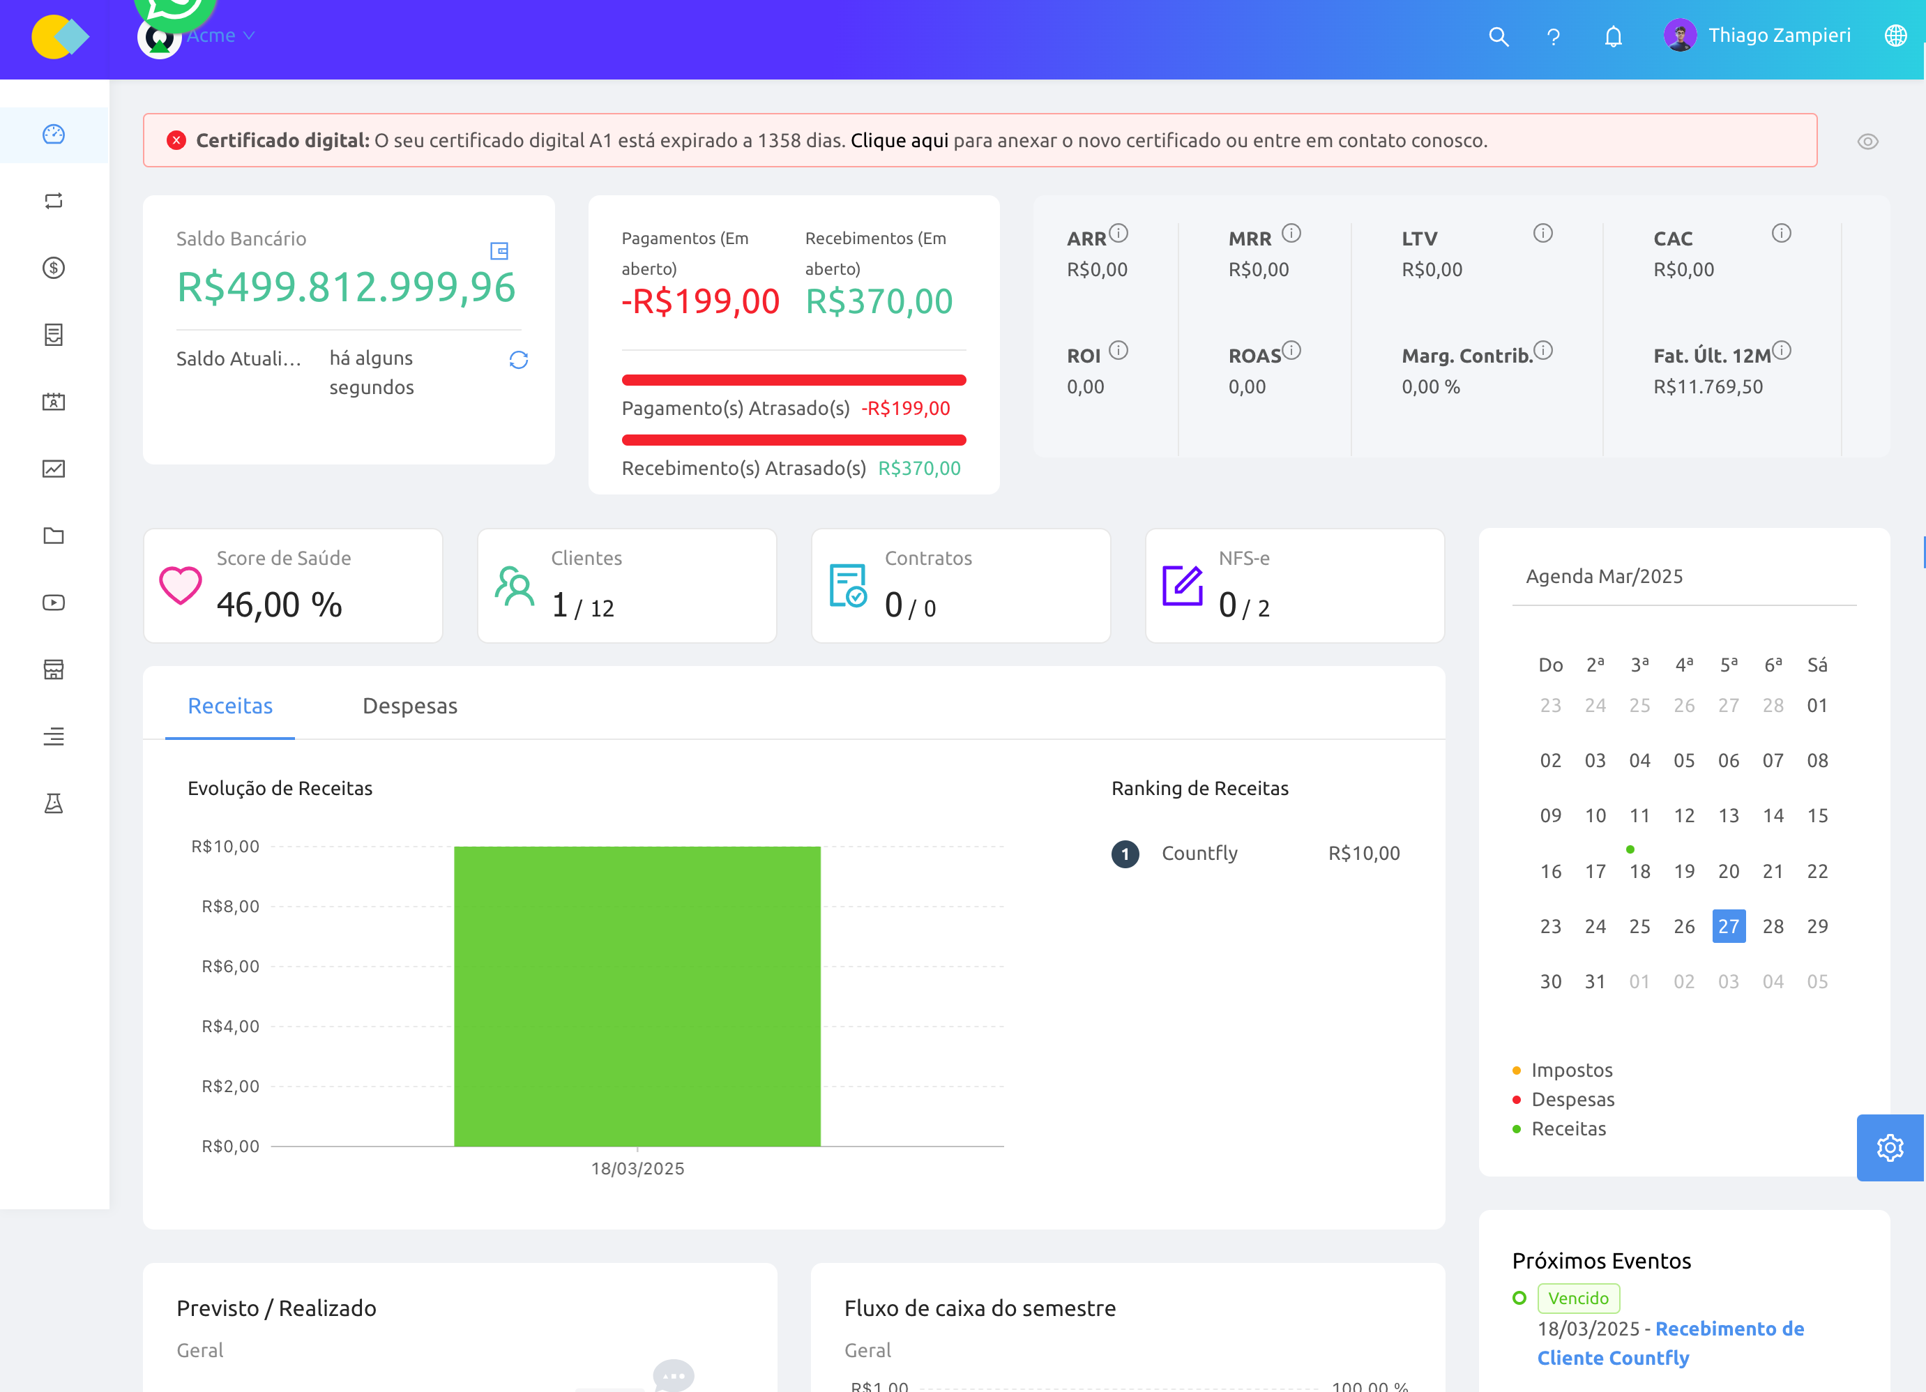
Task: Select day 18 in the agenda calendar
Action: [1639, 870]
